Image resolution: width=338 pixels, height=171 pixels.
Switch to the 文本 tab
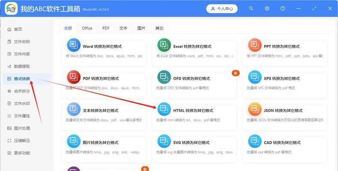(x=123, y=28)
